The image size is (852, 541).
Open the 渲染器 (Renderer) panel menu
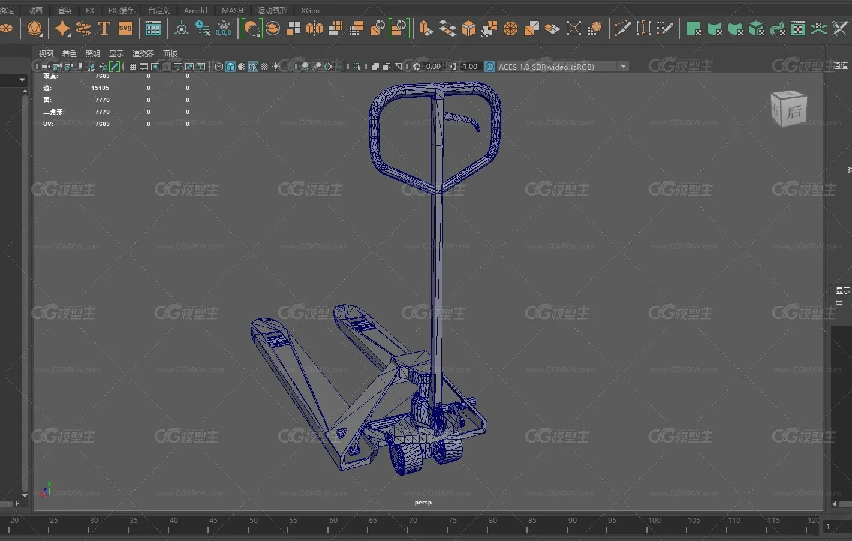pyautogui.click(x=143, y=53)
